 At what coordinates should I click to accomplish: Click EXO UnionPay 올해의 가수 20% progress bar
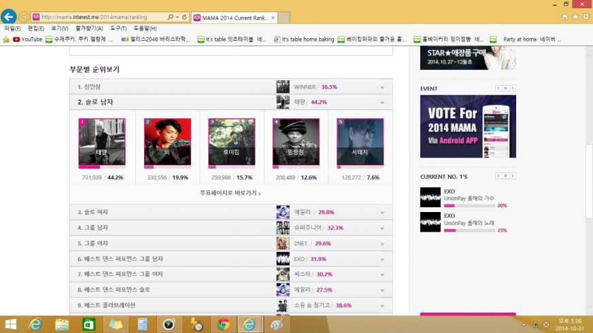[469, 206]
